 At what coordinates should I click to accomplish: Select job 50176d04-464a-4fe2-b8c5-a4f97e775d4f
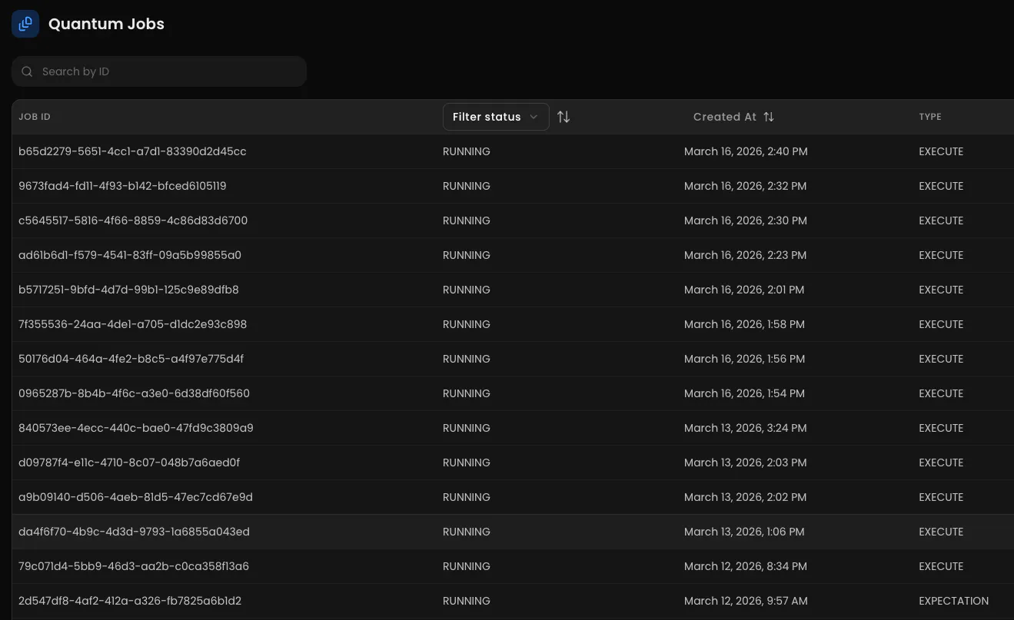(x=131, y=359)
